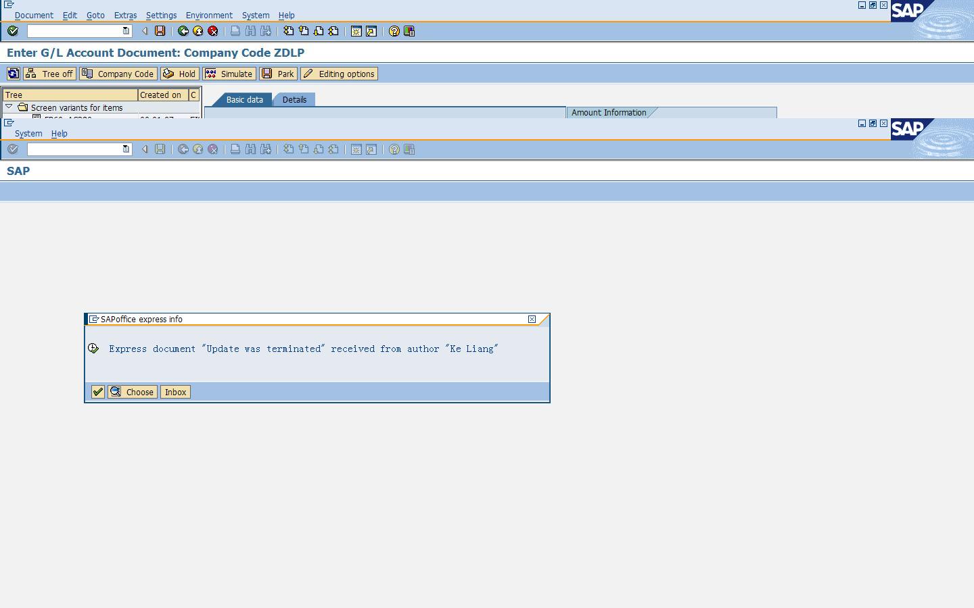
Task: Click the red Cancel icon in top toolbar
Action: (213, 31)
